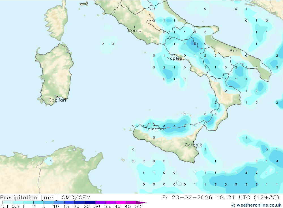
Task: Select the legend value 10
Action: (x=56, y=206)
